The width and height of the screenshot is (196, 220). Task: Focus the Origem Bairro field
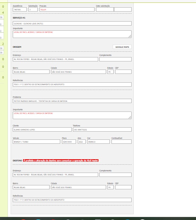pyautogui.click(x=31, y=72)
